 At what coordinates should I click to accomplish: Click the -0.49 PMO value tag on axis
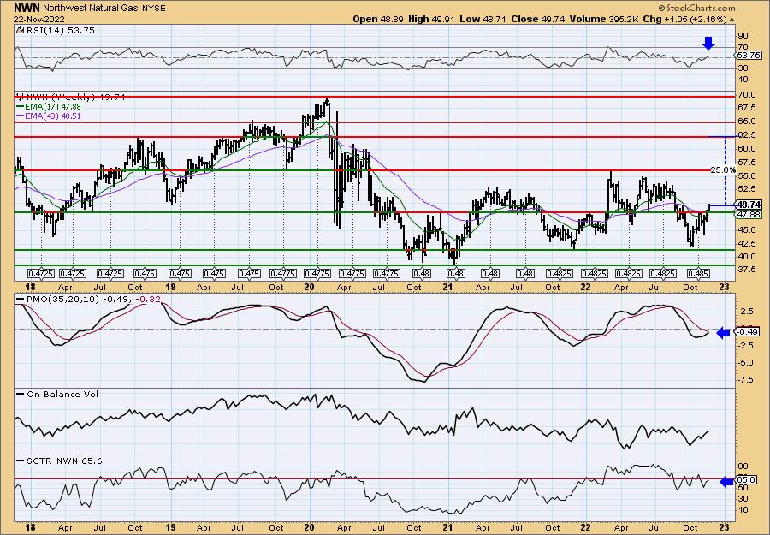749,331
